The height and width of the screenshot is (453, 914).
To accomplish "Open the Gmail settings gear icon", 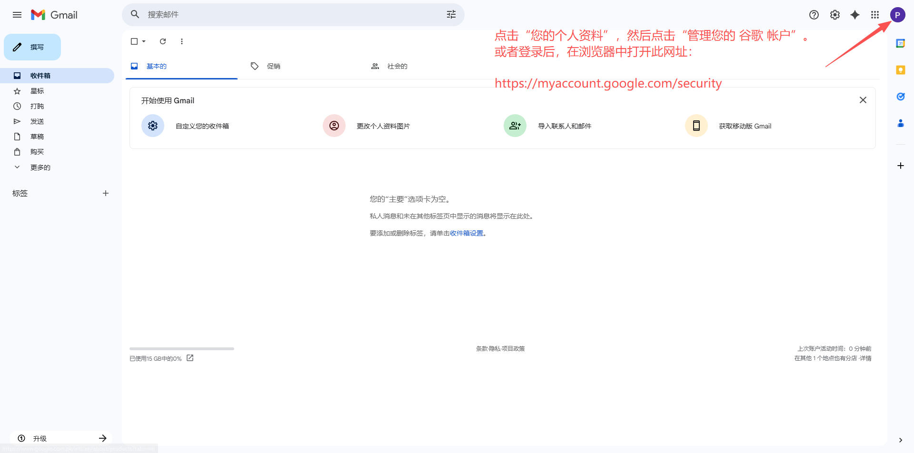I will point(835,15).
